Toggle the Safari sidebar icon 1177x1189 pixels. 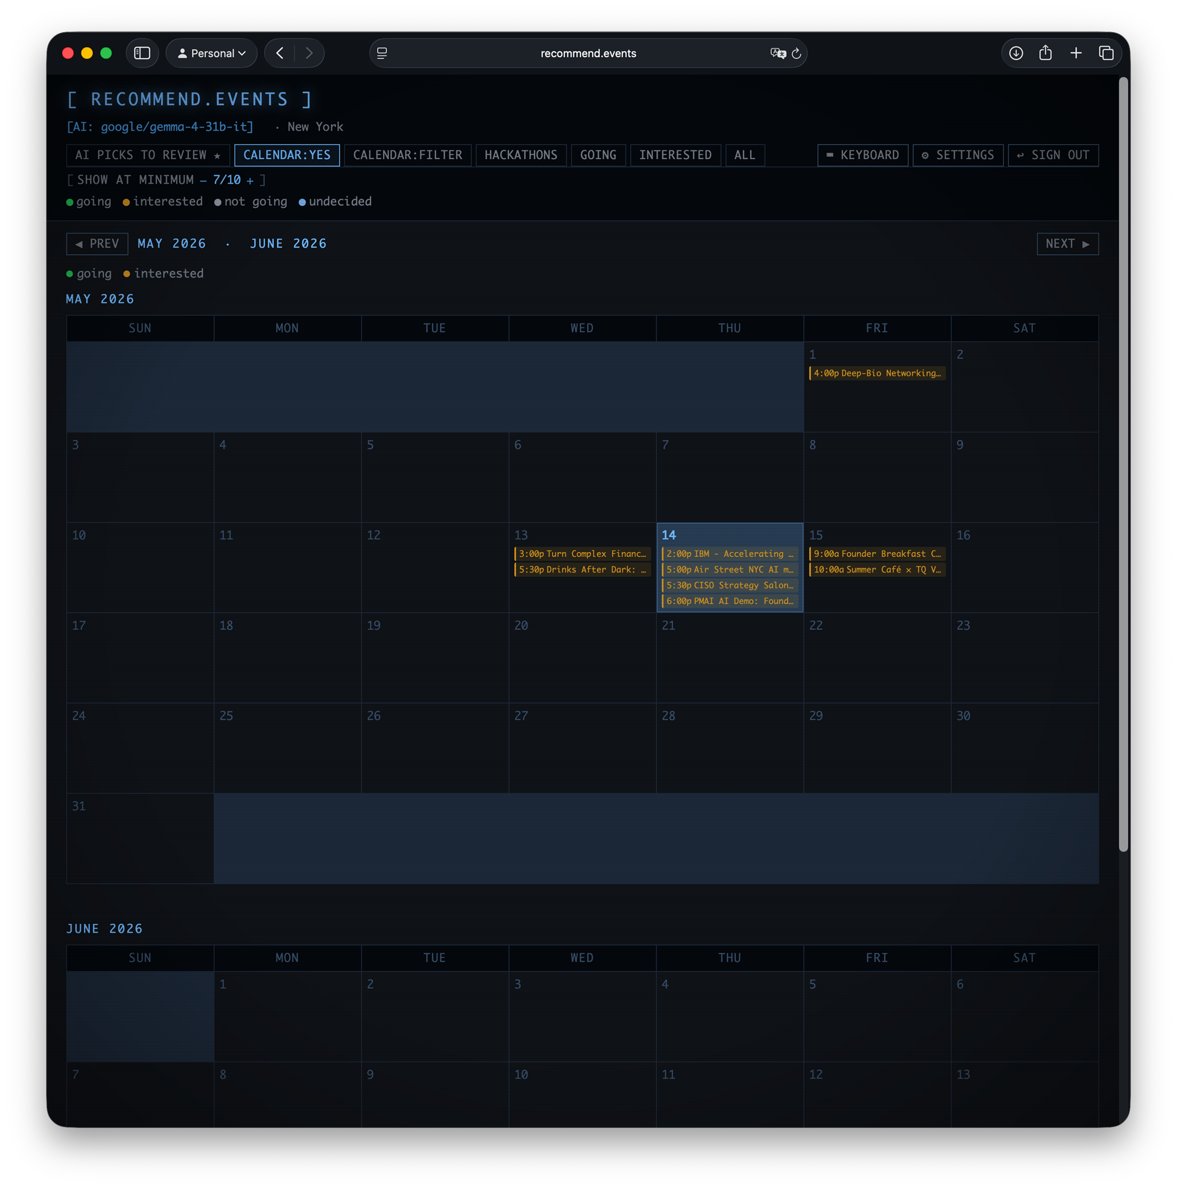[142, 53]
